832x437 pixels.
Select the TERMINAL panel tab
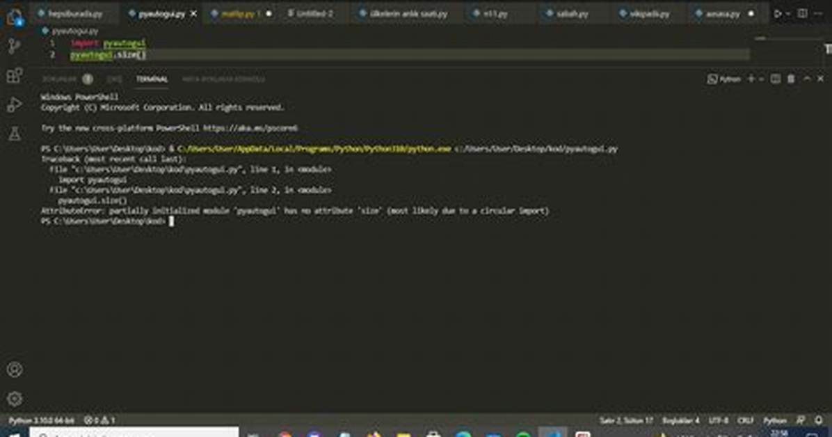[x=152, y=79]
